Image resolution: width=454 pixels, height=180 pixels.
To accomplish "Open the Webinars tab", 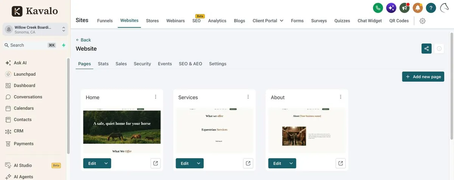I will (x=176, y=21).
